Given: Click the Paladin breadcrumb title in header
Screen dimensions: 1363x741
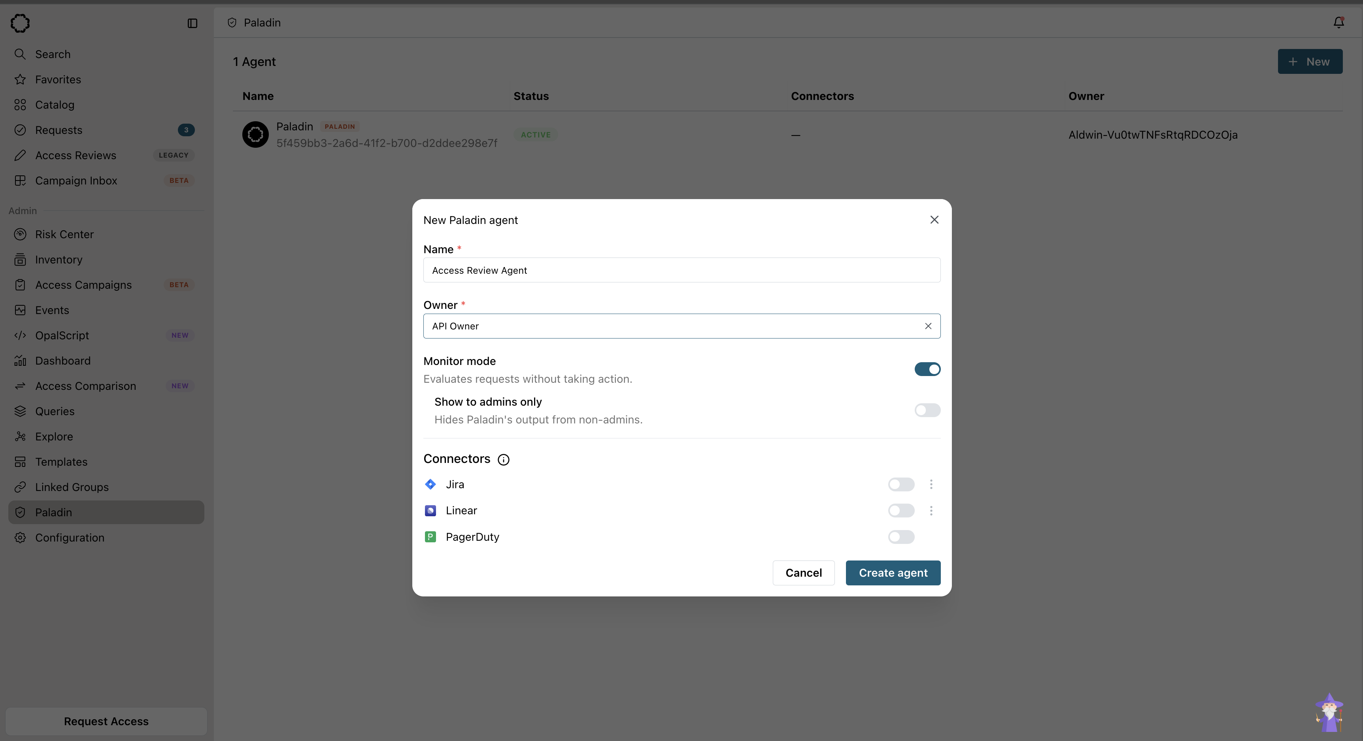Looking at the screenshot, I should tap(262, 23).
